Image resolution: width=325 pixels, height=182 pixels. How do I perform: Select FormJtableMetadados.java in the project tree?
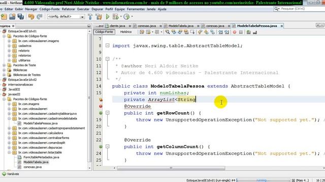click(41, 157)
